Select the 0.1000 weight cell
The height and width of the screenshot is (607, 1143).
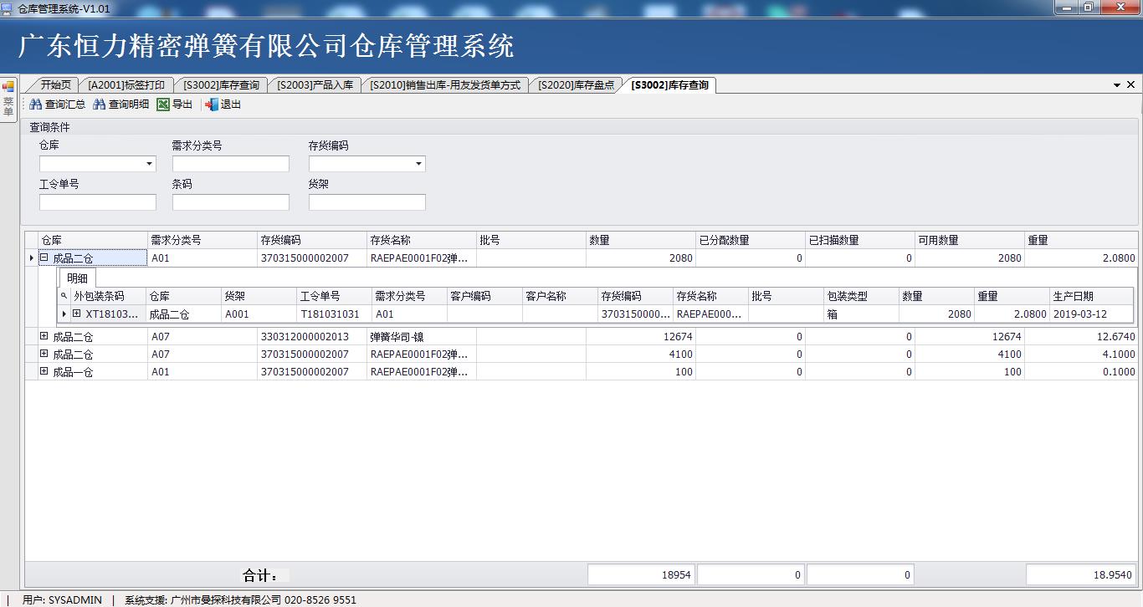point(1081,371)
